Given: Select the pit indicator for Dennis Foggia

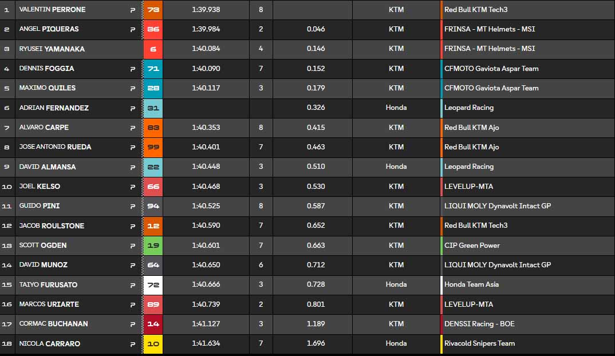Looking at the screenshot, I should click(133, 69).
